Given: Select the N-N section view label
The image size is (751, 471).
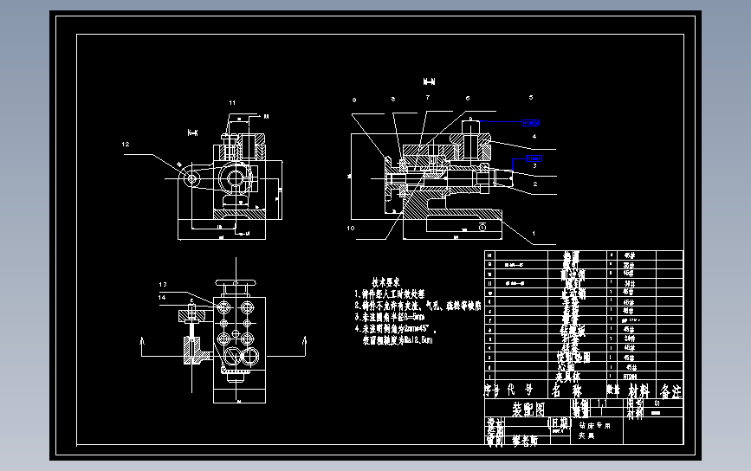Looking at the screenshot, I should pyautogui.click(x=429, y=82).
